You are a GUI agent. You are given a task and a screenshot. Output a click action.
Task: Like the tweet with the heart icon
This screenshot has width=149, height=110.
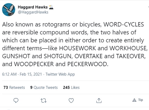pyautogui.click(x=71, y=101)
